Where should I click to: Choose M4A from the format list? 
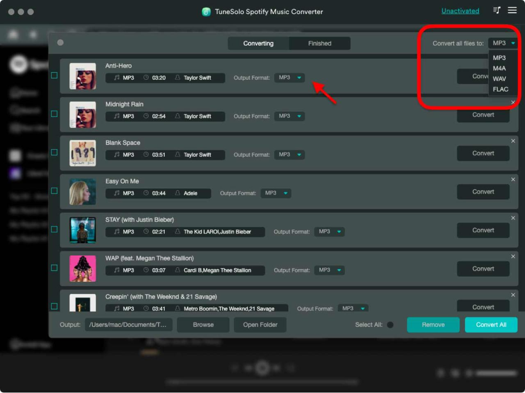click(x=499, y=68)
